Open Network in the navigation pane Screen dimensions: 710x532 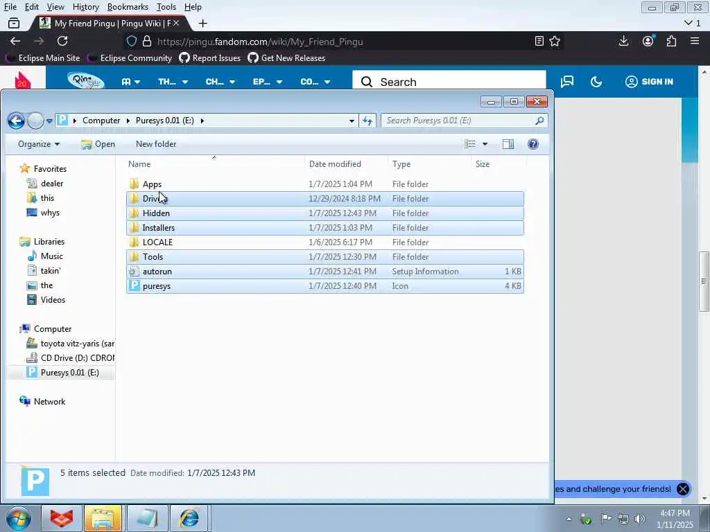[x=49, y=402]
